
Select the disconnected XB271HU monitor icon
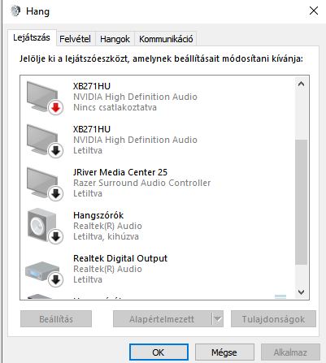tap(44, 97)
